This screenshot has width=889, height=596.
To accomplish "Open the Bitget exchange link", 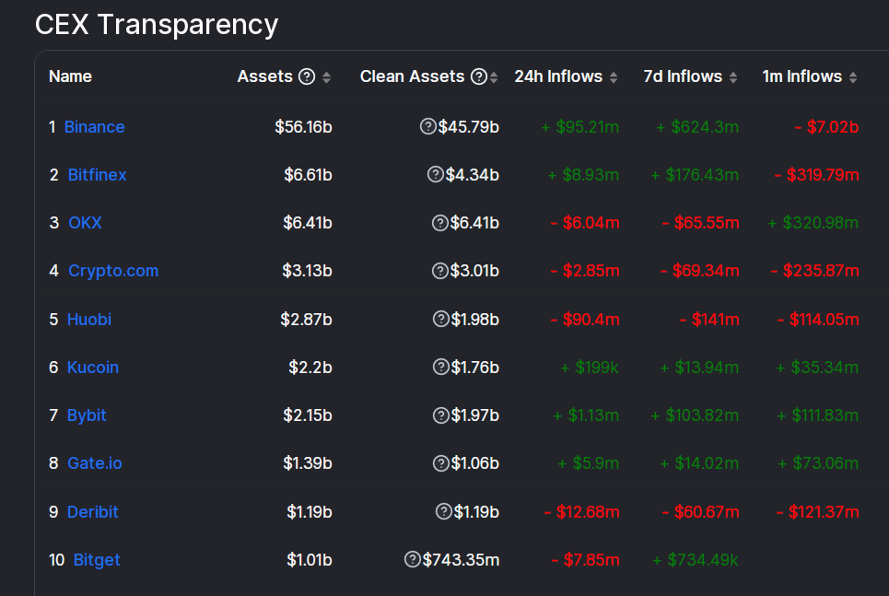I will 97,560.
